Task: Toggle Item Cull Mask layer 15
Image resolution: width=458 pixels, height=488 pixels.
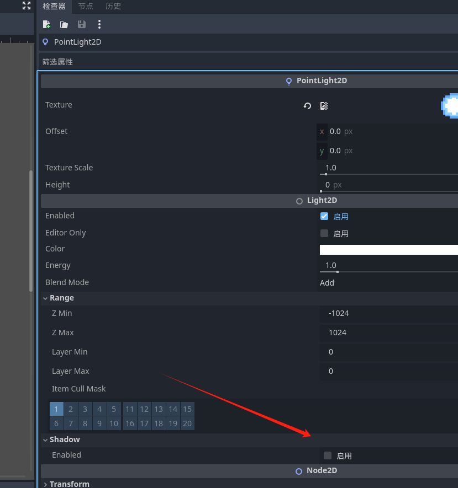Action: [187, 409]
